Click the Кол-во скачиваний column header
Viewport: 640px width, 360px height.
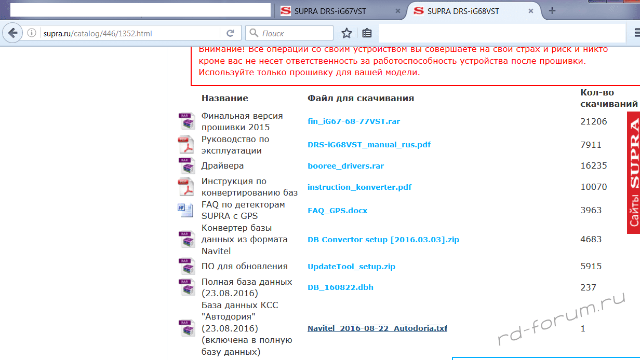tap(609, 98)
